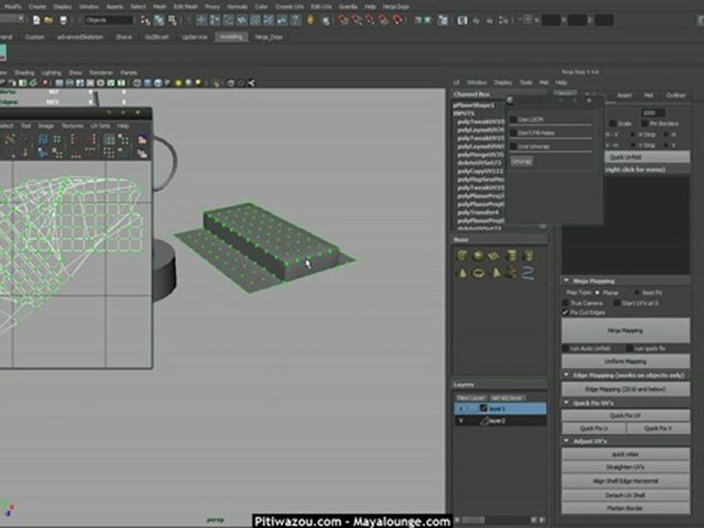Open the menu set dropdown in the status line

pyautogui.click(x=12, y=19)
